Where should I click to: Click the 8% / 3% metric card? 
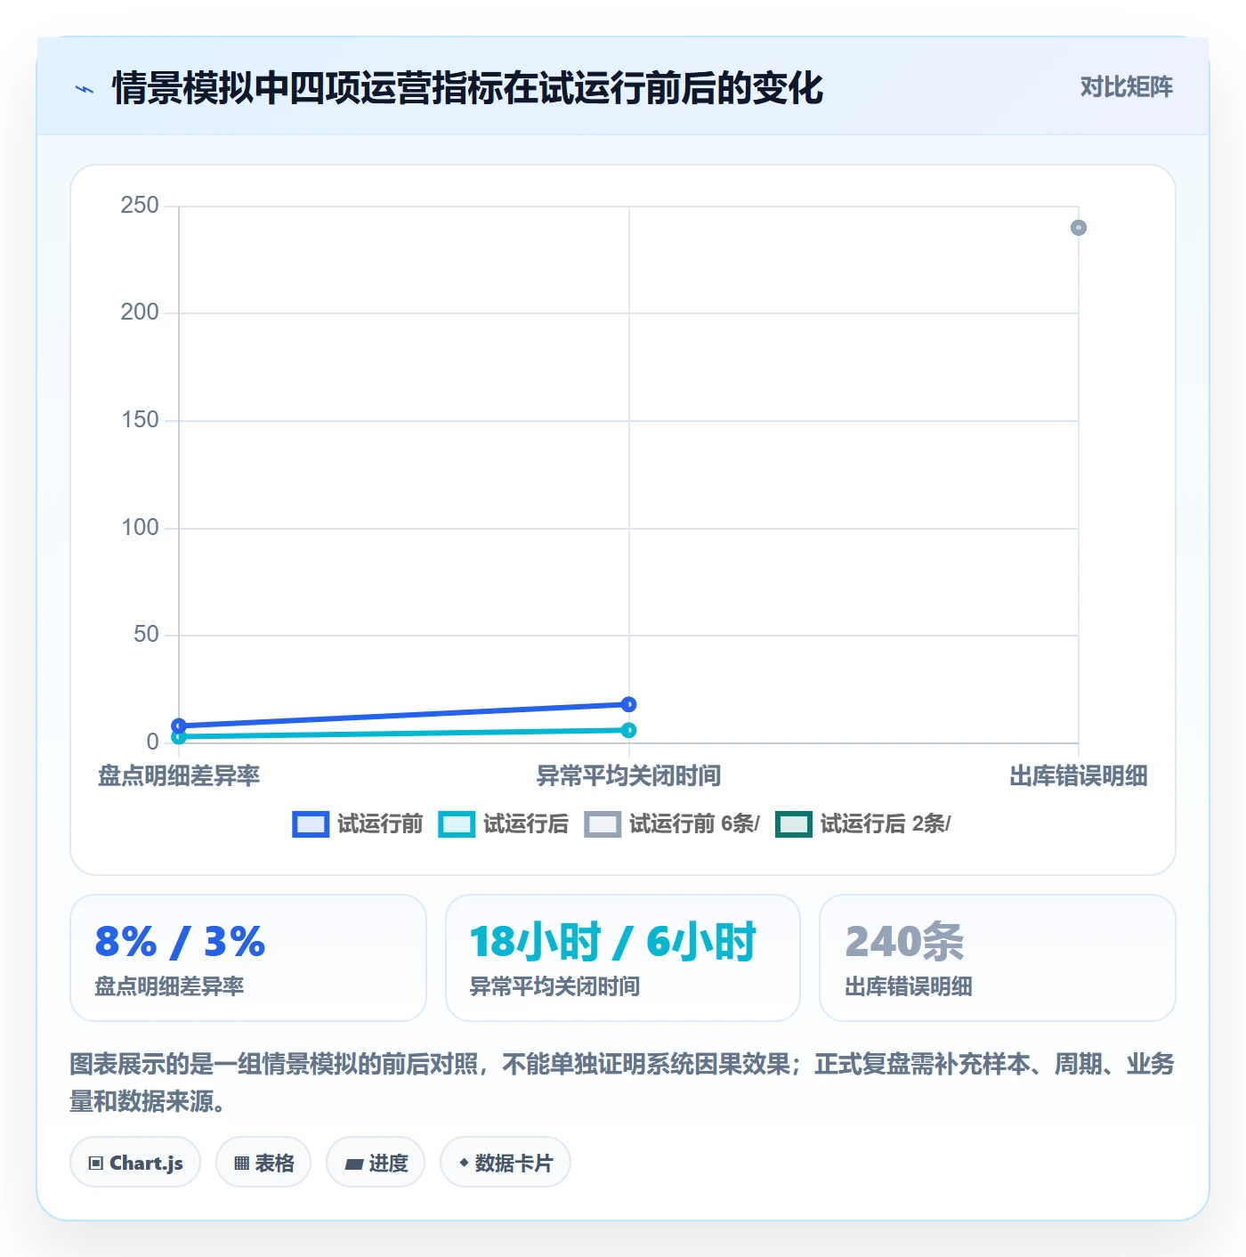248,958
